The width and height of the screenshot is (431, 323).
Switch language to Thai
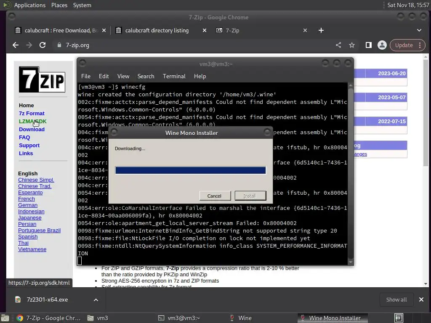click(24, 243)
